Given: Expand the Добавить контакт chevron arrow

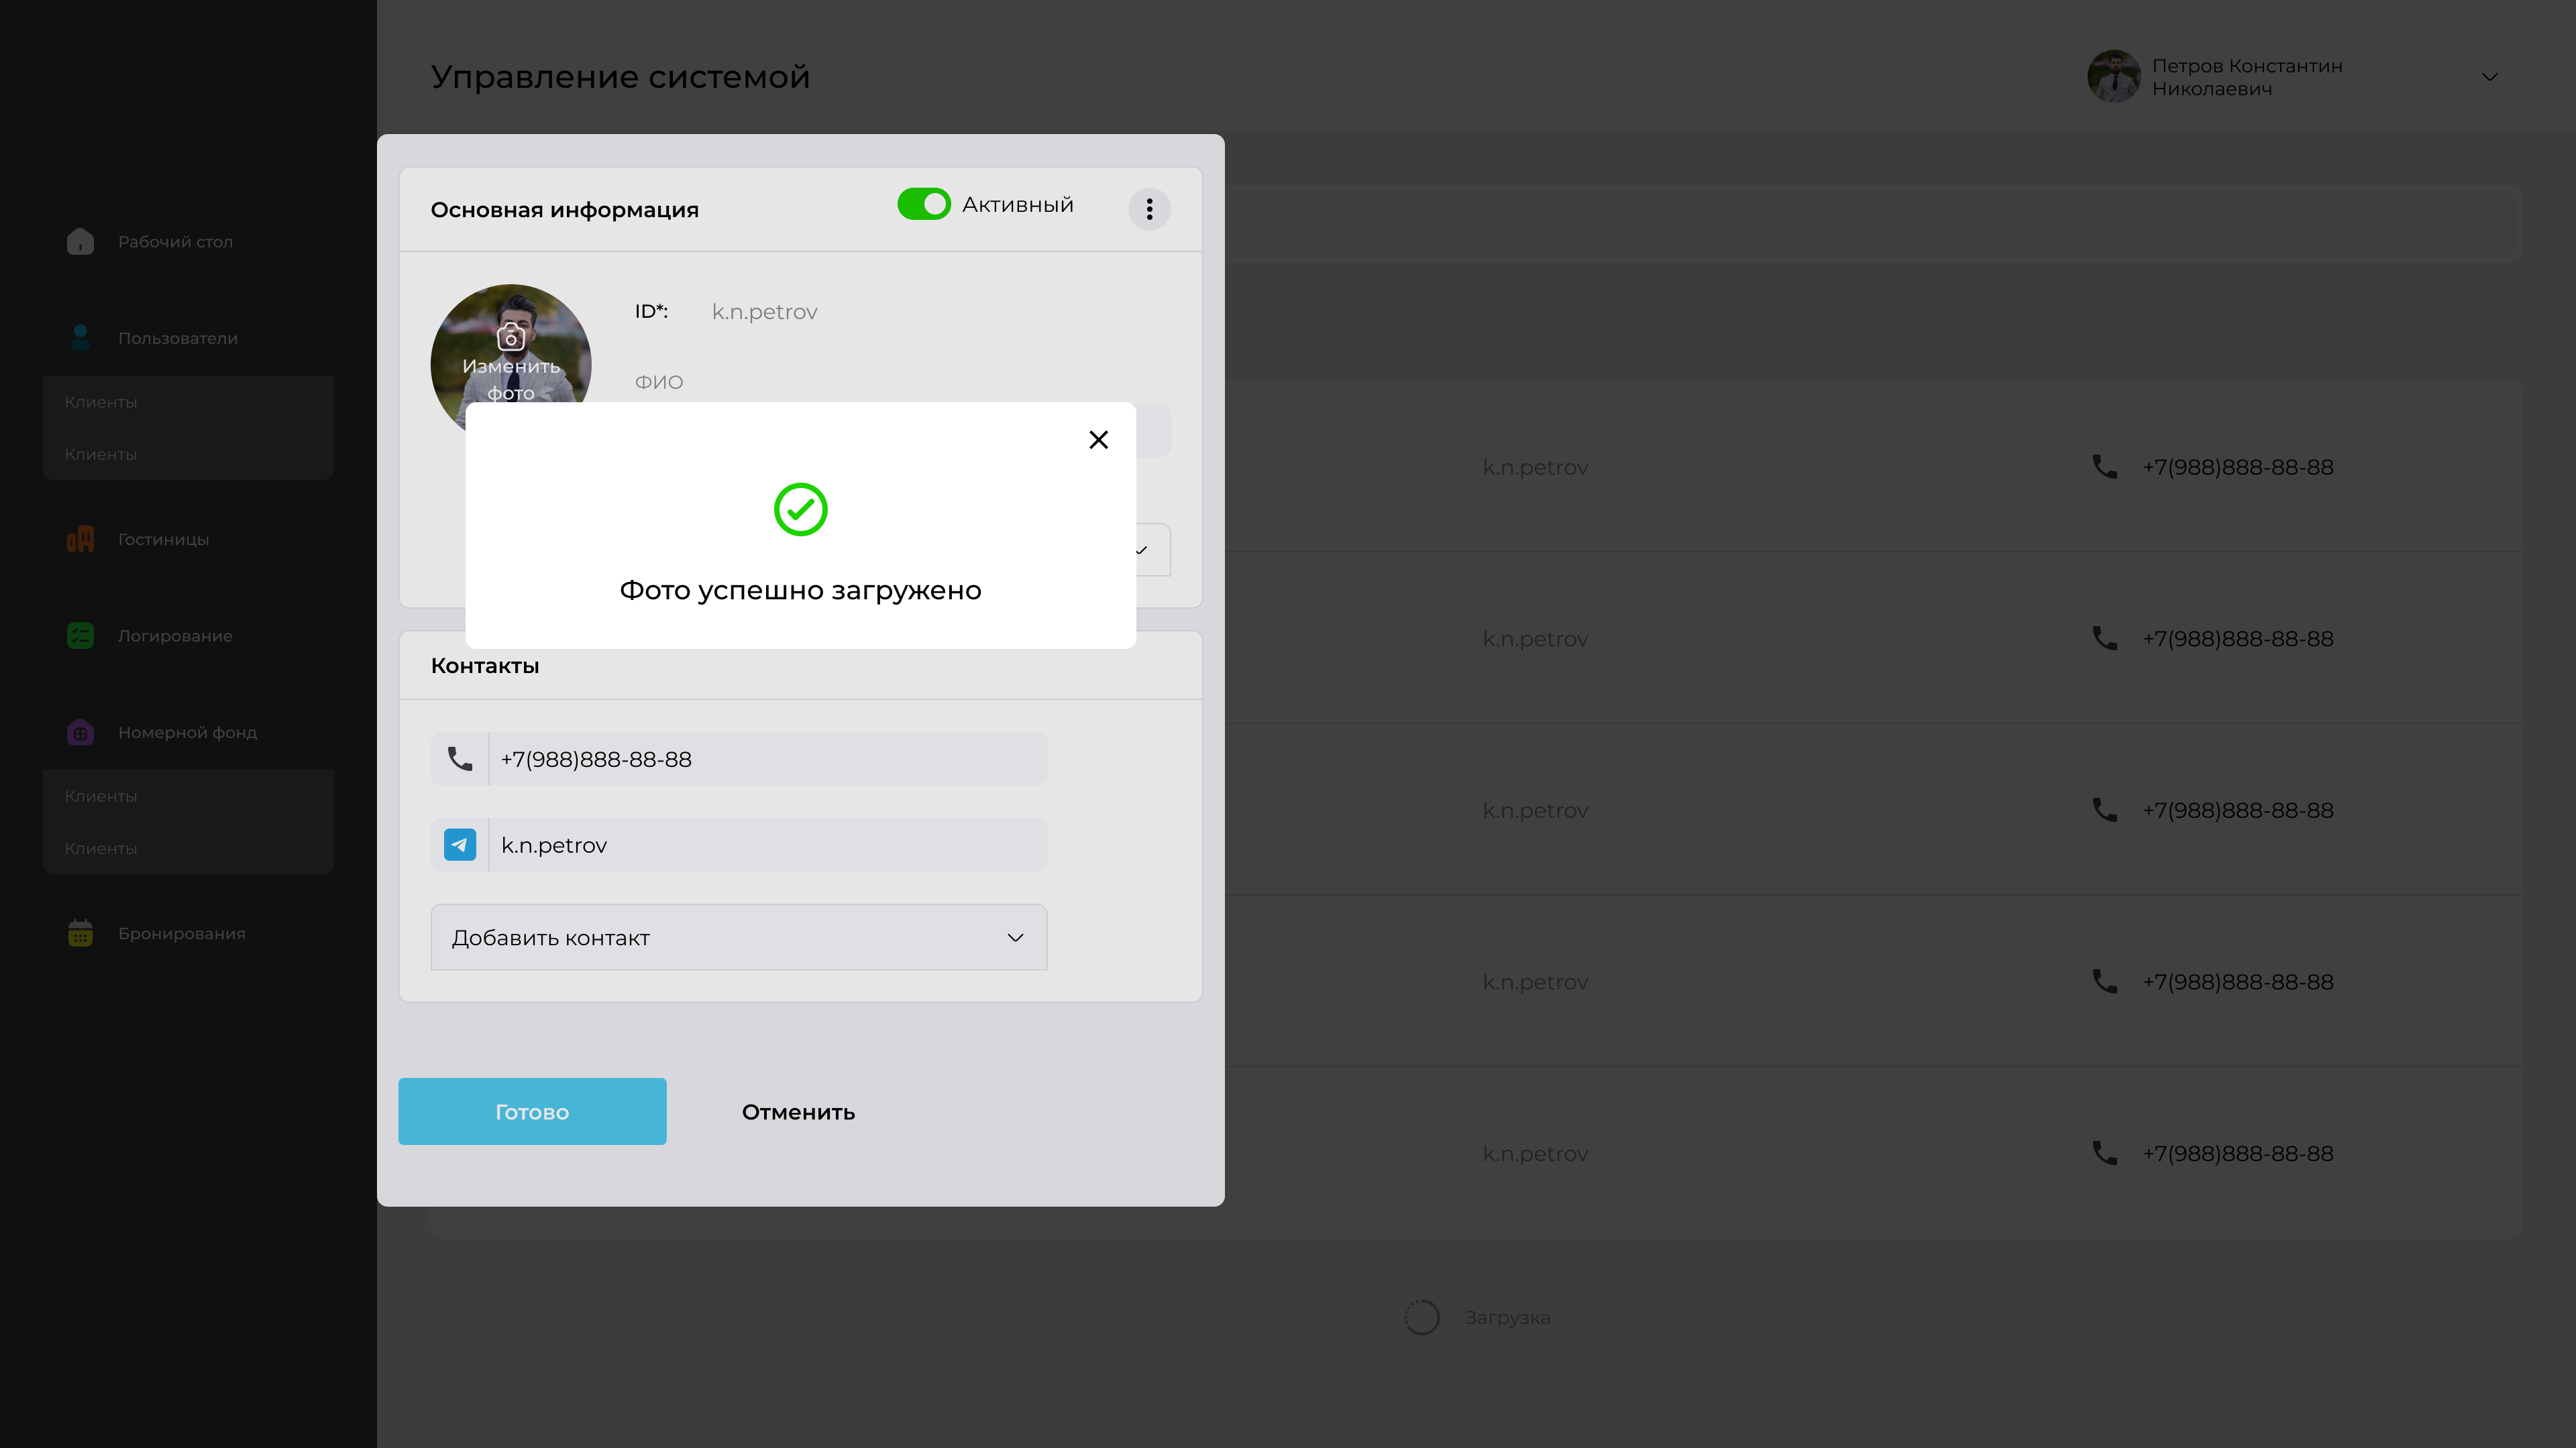Looking at the screenshot, I should 1015,937.
